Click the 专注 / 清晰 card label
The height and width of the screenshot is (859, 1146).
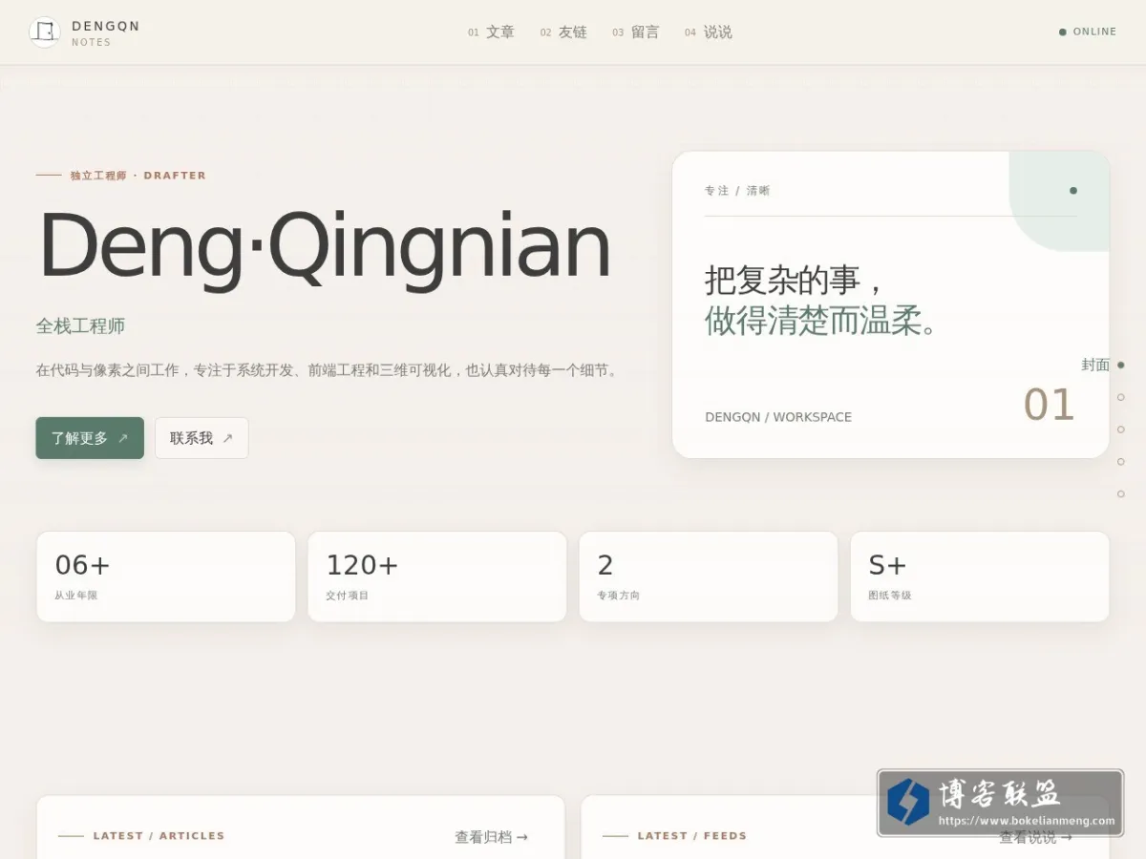coord(737,191)
